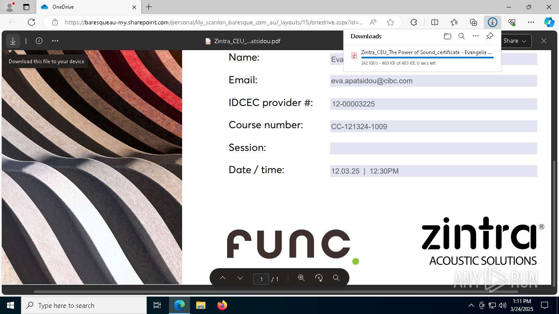Open Task View on the taskbar
The image size is (559, 314).
157,305
